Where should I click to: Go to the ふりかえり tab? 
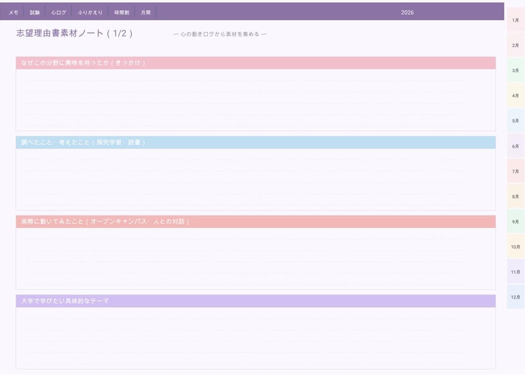point(90,13)
